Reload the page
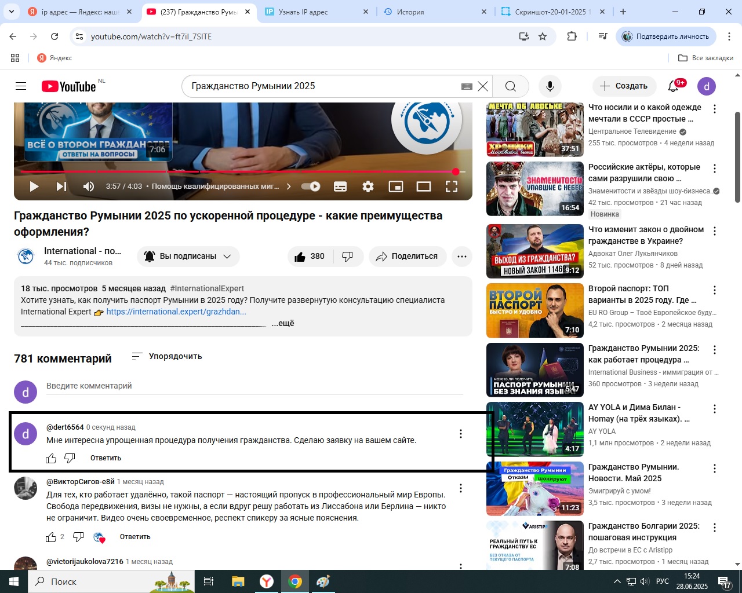 (x=54, y=36)
